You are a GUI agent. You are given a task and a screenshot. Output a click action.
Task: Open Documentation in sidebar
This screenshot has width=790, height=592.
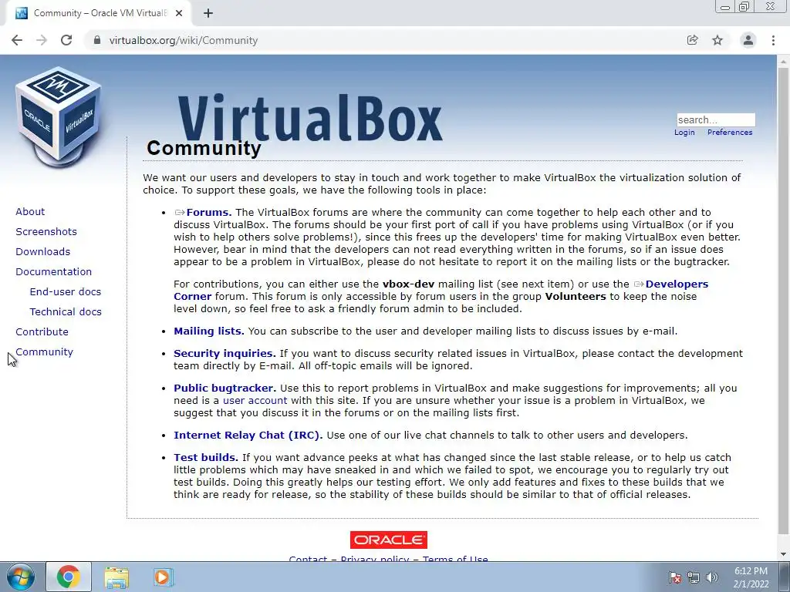point(53,272)
